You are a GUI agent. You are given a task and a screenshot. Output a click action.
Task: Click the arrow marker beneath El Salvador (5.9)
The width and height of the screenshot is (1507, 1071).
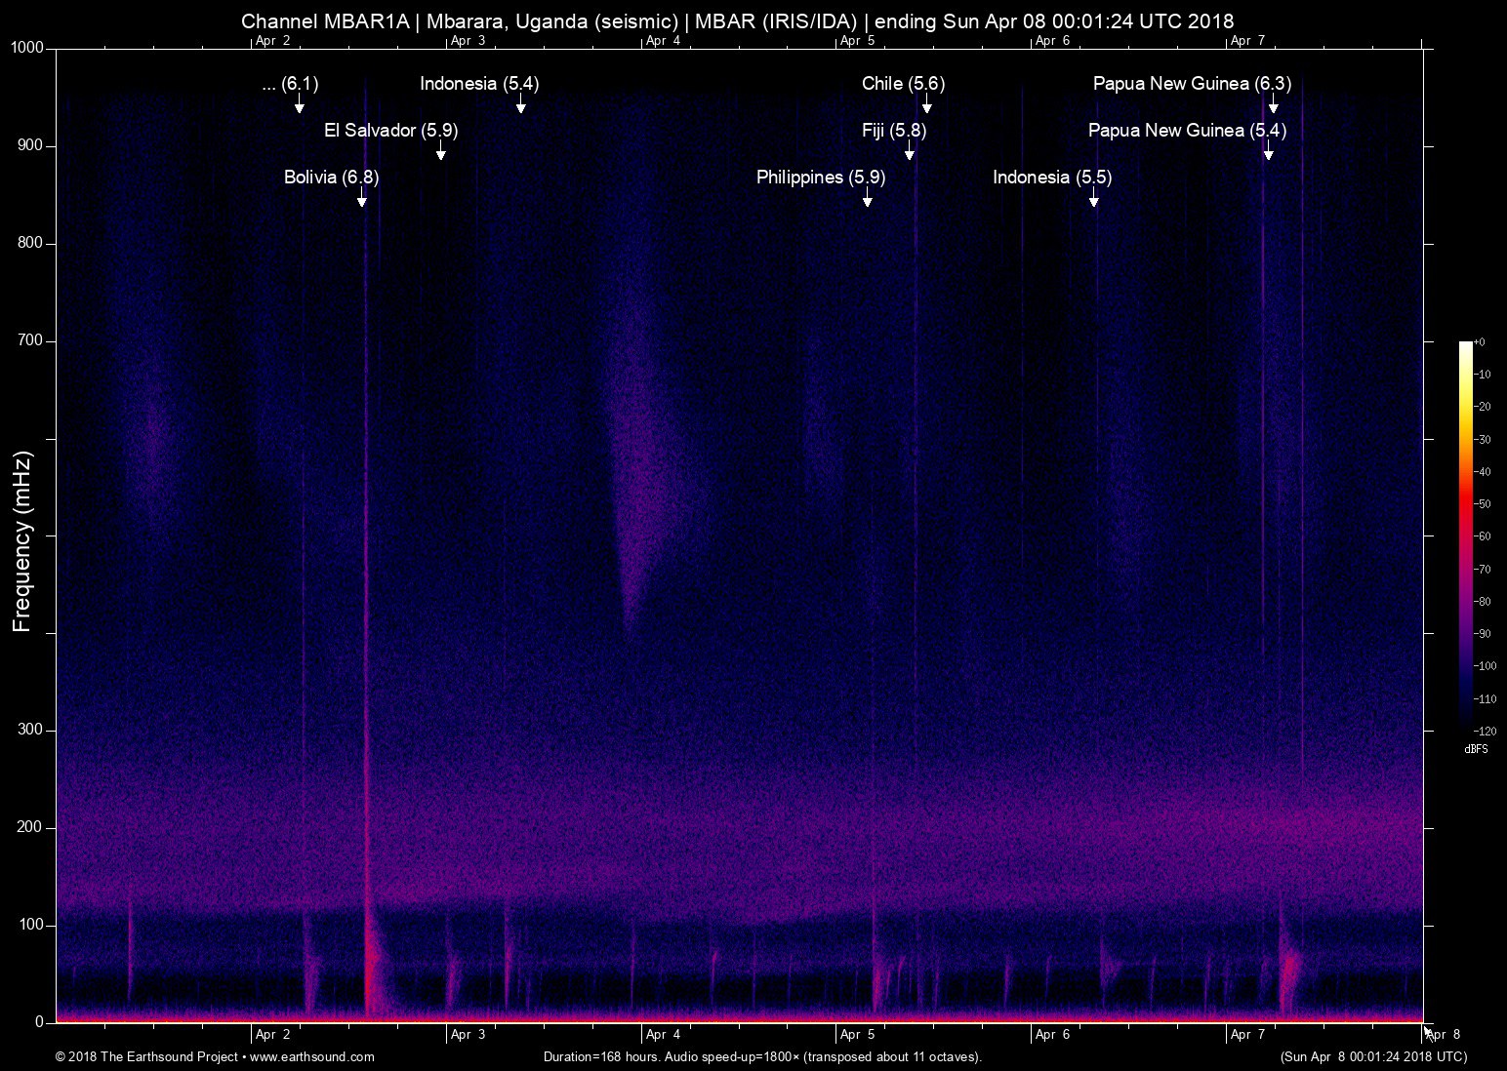pyautogui.click(x=441, y=152)
